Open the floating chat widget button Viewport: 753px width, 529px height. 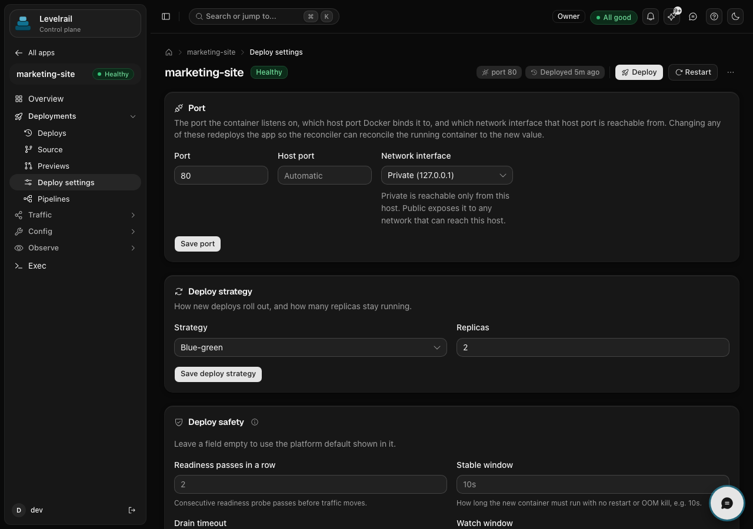(x=727, y=503)
